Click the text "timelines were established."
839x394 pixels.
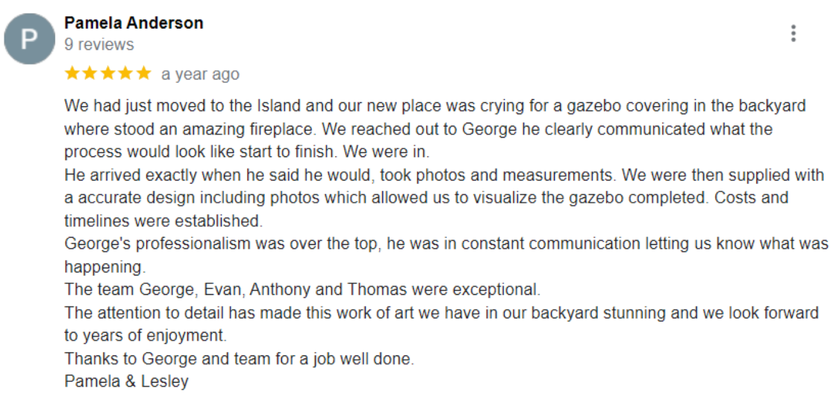pos(163,221)
